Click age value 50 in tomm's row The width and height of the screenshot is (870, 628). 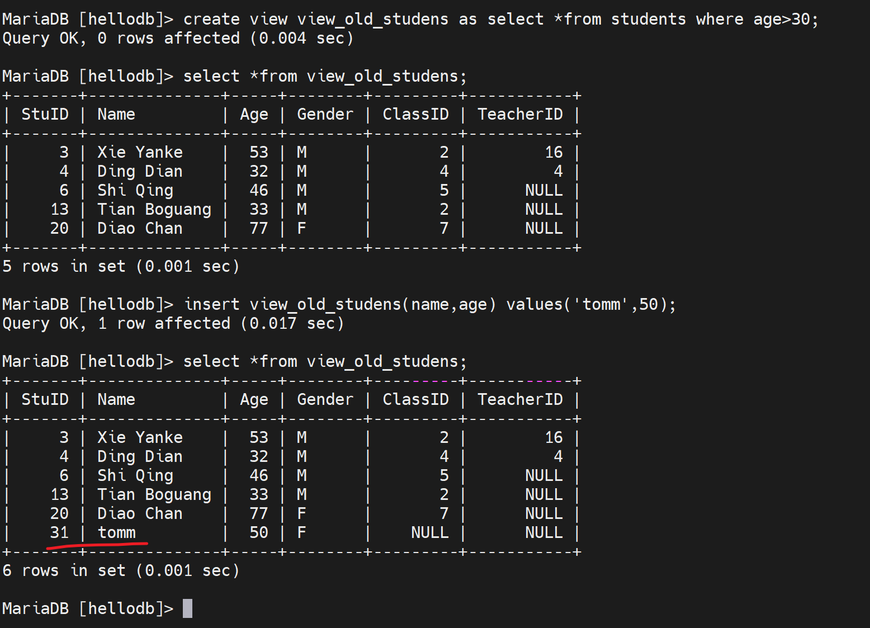tap(259, 532)
